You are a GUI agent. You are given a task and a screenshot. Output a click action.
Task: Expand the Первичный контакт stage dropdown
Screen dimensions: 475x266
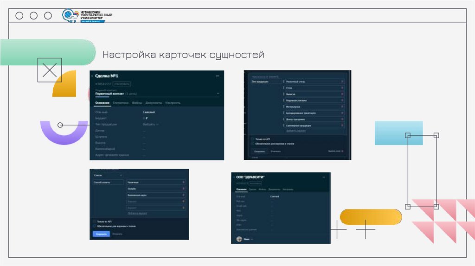coord(218,94)
